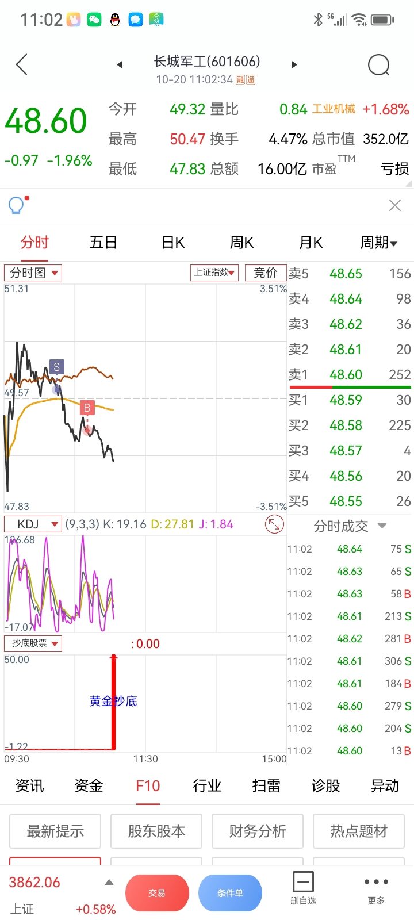Dismiss the tips bar with X

pos(395,205)
